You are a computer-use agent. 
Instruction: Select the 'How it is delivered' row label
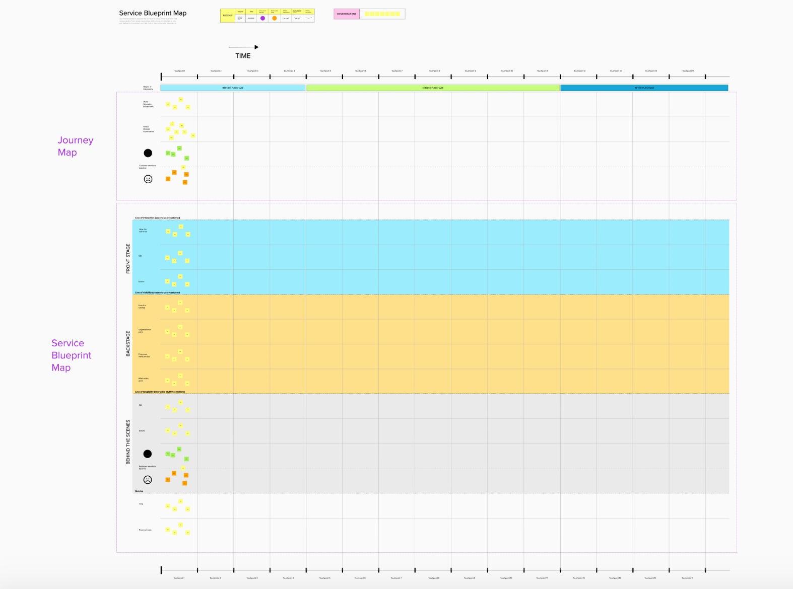(x=143, y=231)
